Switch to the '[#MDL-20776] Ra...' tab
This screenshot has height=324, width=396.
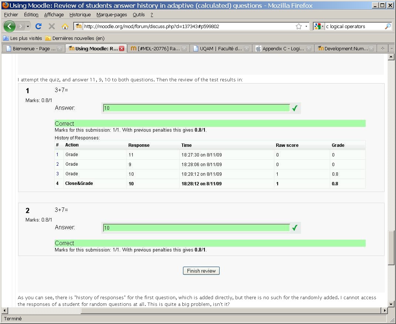tap(159, 48)
